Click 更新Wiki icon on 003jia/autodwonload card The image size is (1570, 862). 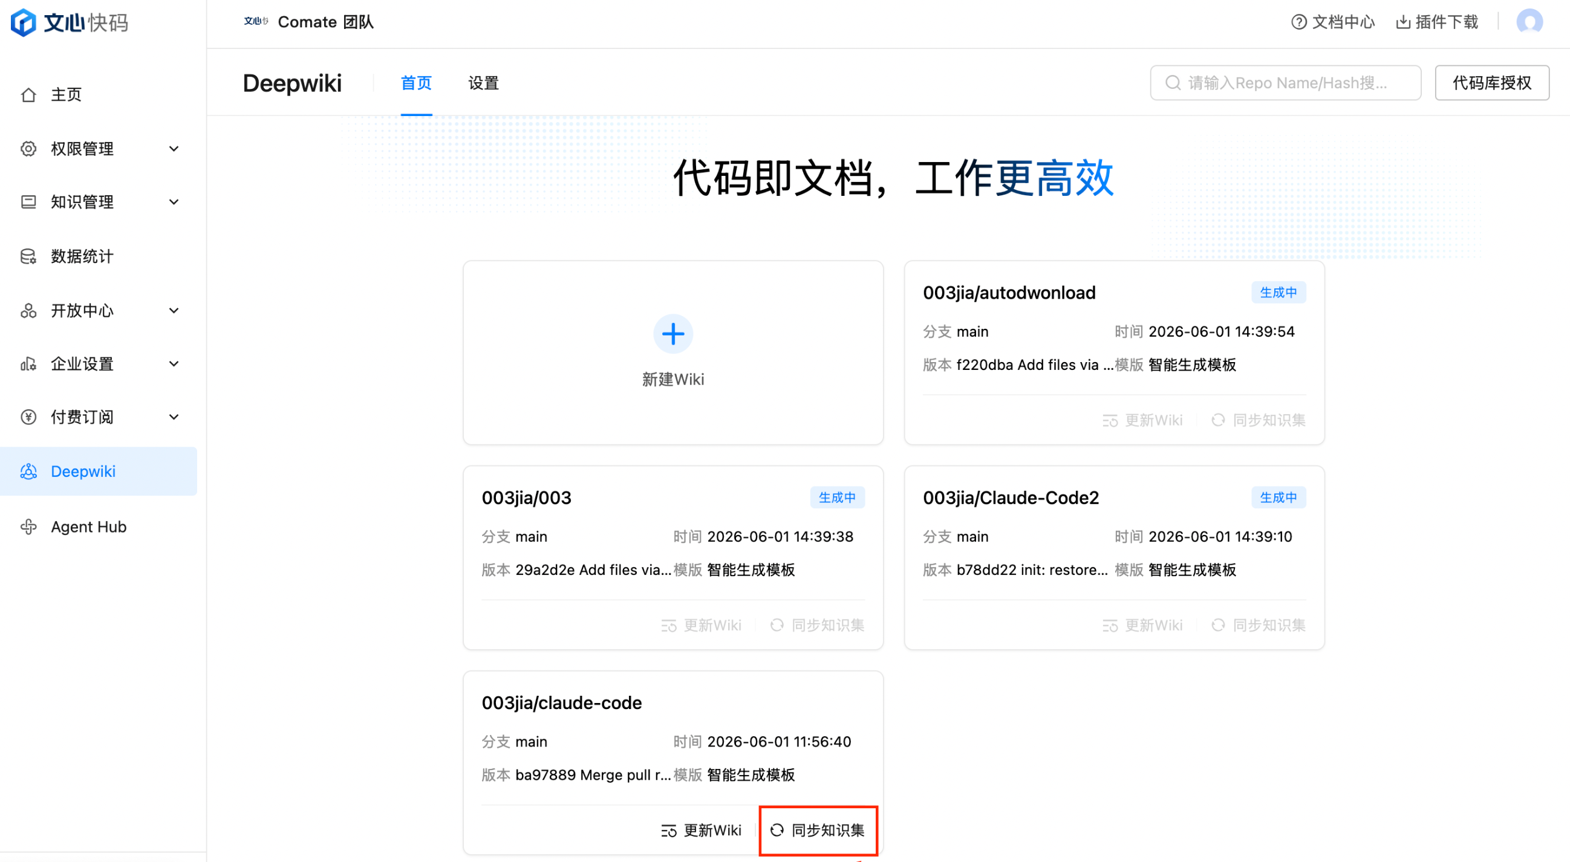click(1110, 421)
